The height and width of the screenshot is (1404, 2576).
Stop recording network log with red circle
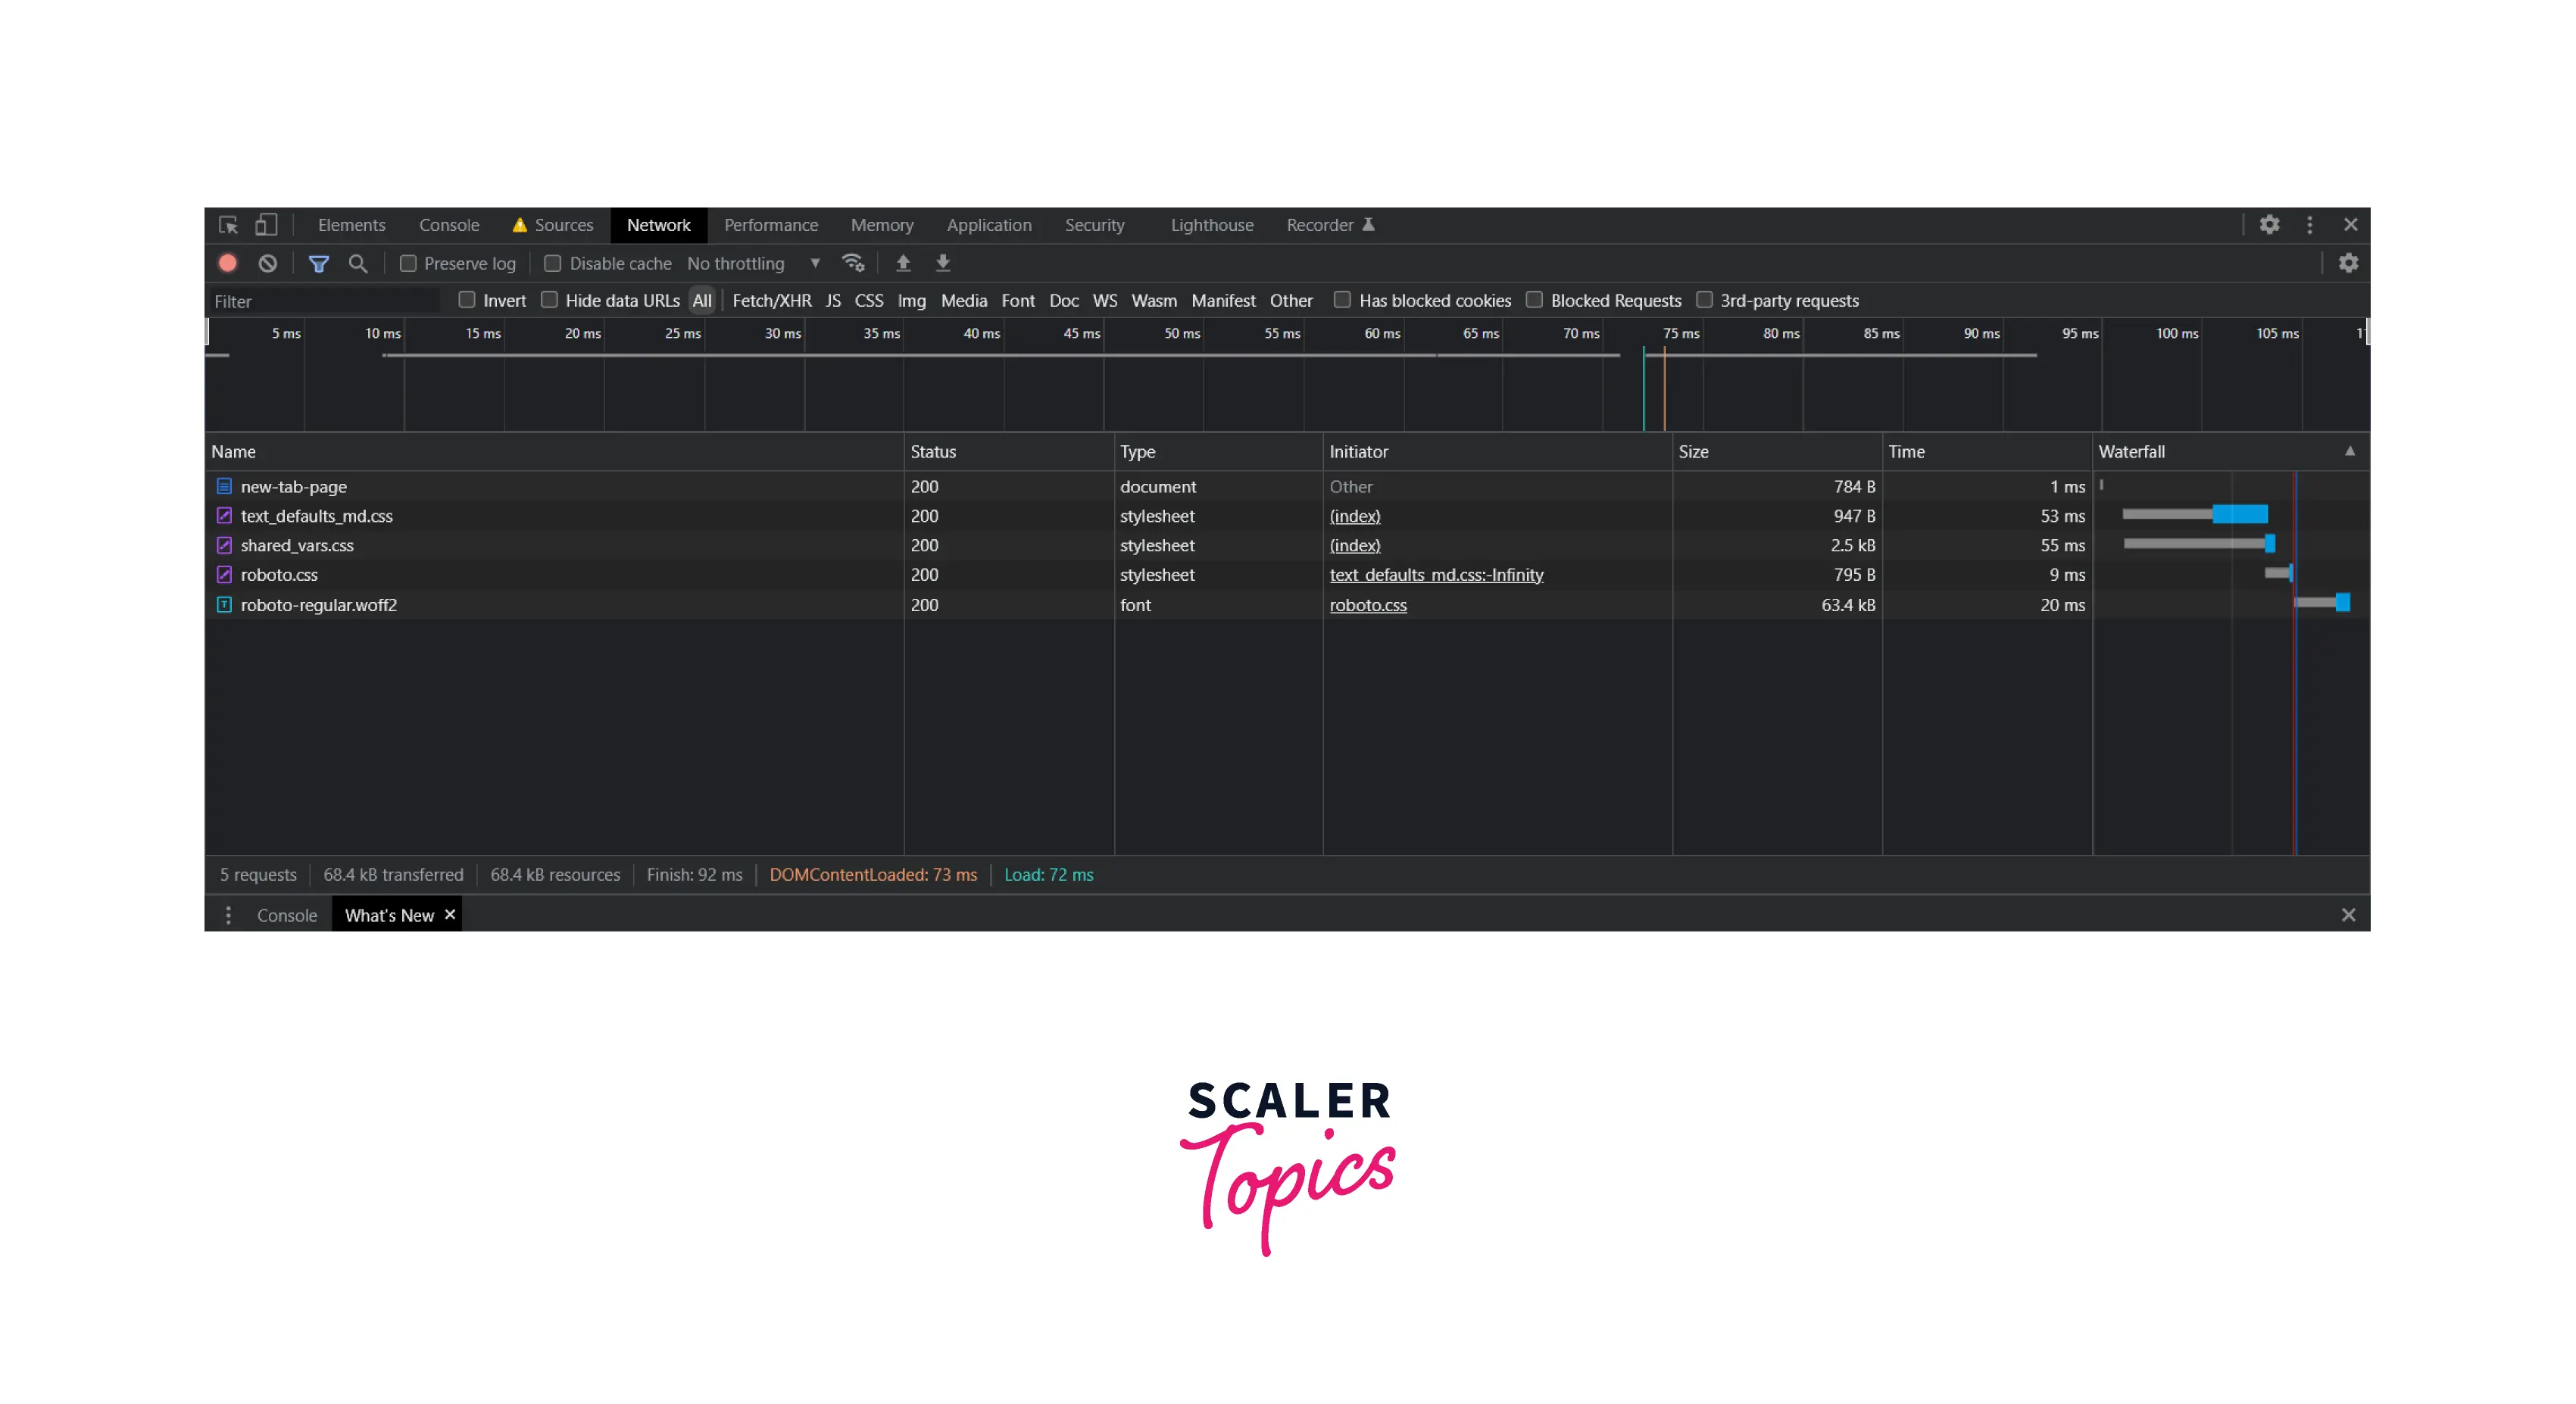[x=228, y=263]
